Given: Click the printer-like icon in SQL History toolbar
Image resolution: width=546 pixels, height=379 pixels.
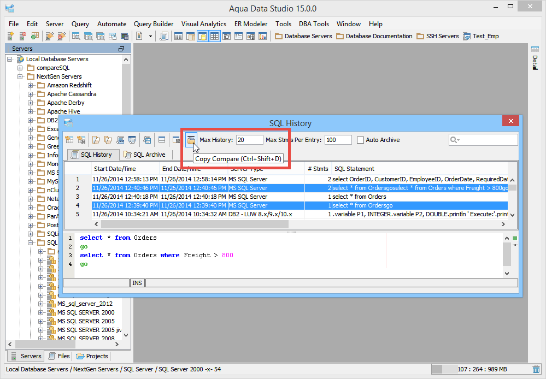Looking at the screenshot, I should pyautogui.click(x=120, y=140).
